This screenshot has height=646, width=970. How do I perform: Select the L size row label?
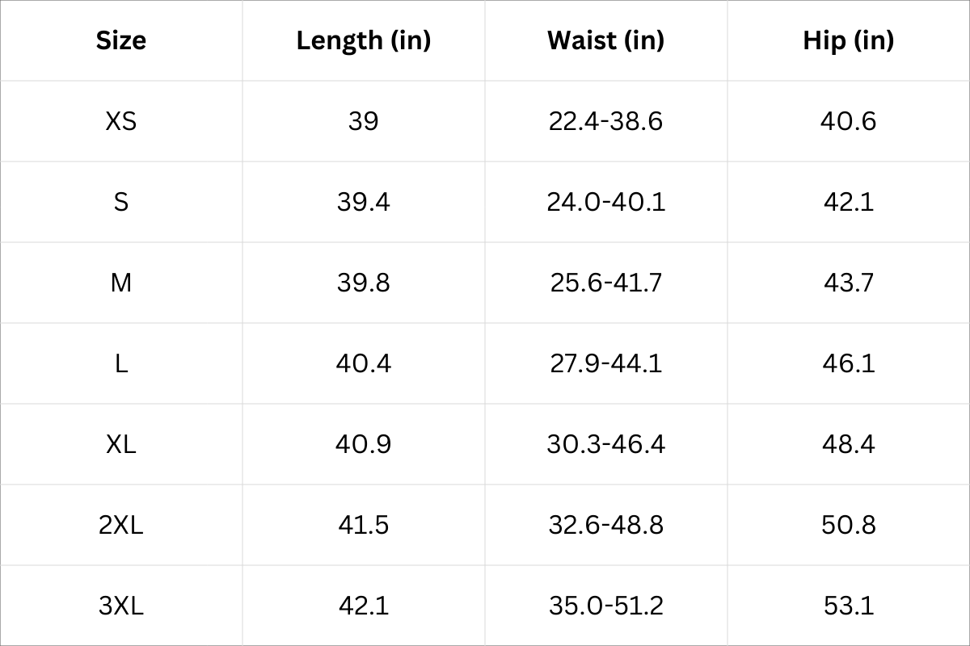coord(121,363)
